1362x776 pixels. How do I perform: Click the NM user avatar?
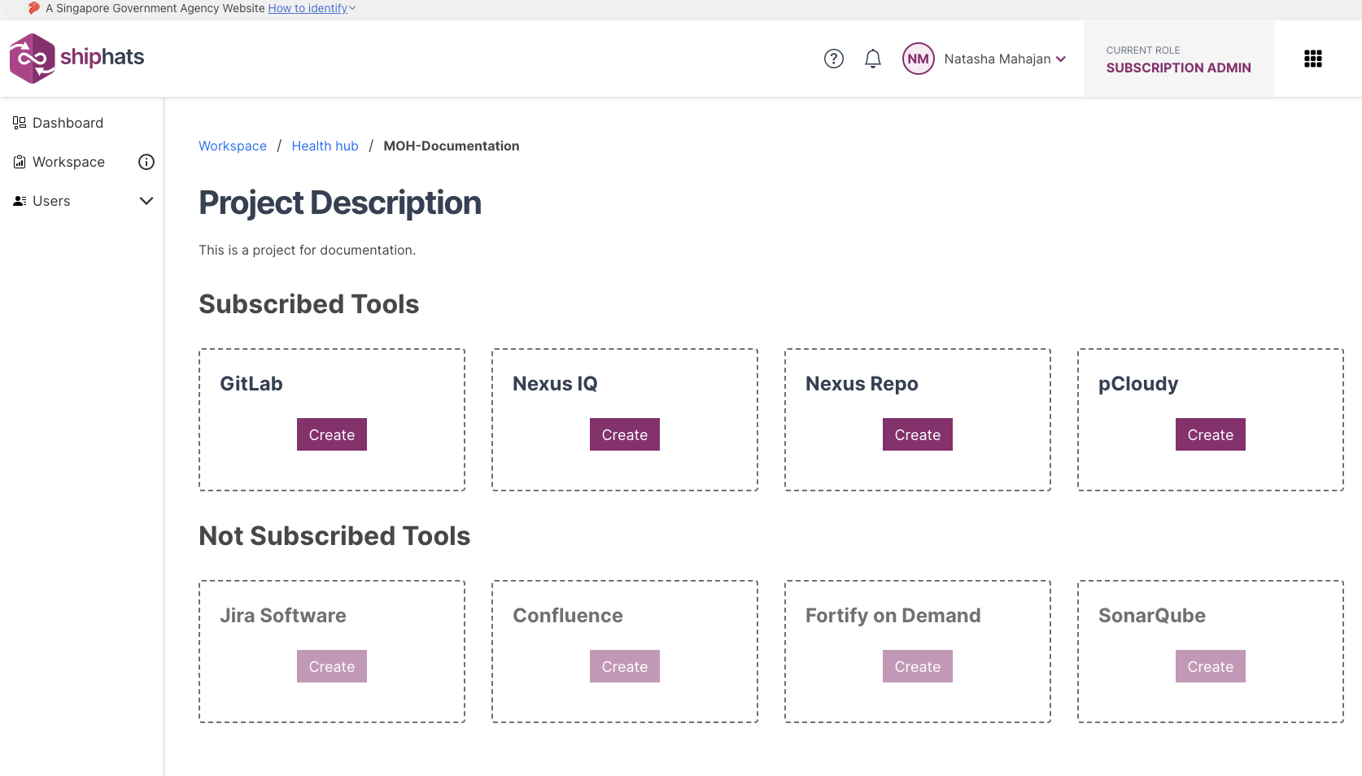918,59
